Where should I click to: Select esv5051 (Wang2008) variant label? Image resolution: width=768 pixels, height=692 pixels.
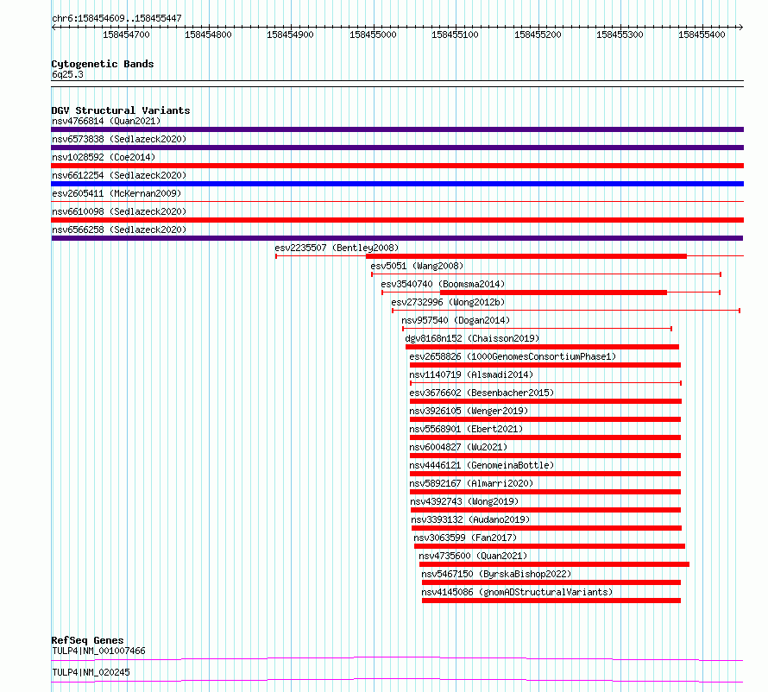coord(417,266)
